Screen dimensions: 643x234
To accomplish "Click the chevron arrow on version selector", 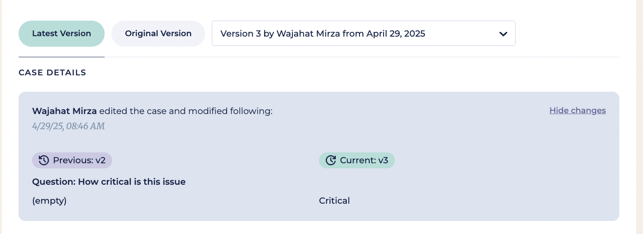I will tap(503, 34).
